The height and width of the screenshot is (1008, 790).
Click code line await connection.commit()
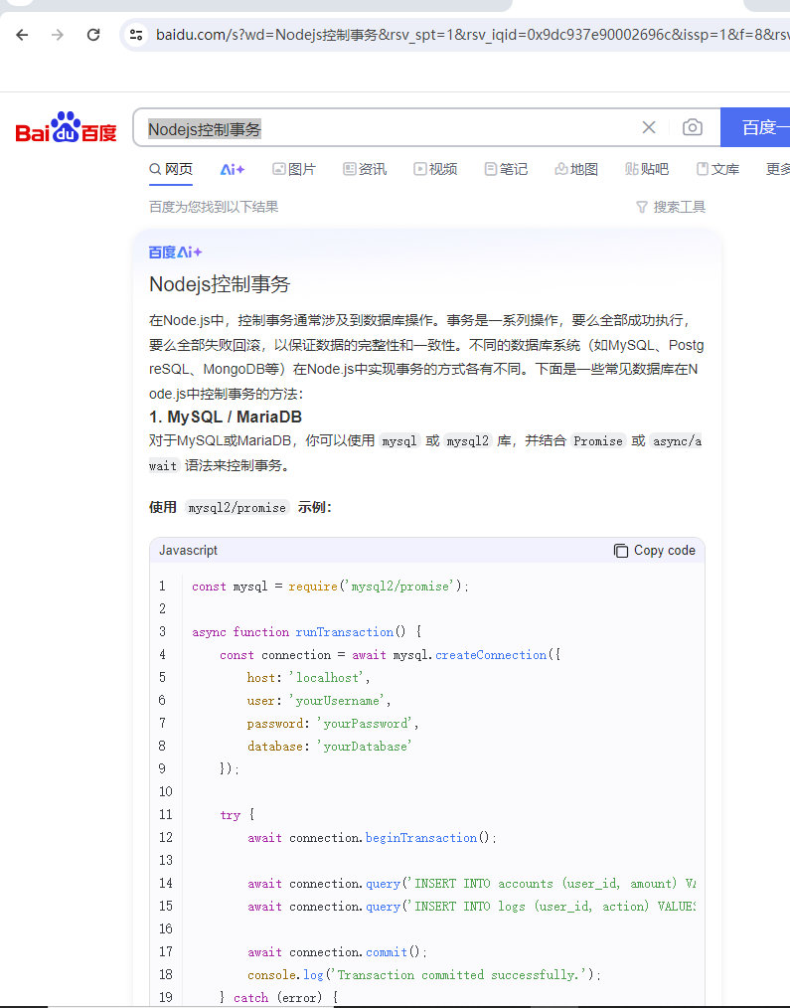coord(338,952)
